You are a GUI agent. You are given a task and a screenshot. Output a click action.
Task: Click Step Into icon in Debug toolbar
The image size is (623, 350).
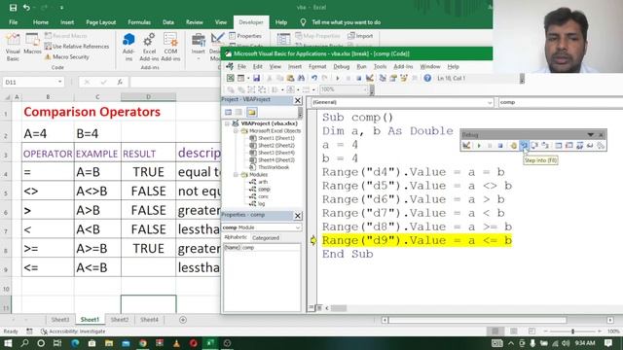[524, 146]
